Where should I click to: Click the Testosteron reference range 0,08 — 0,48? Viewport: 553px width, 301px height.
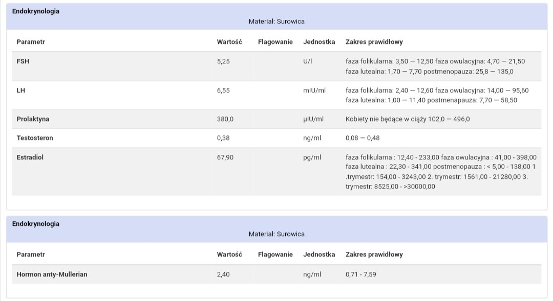pyautogui.click(x=363, y=138)
